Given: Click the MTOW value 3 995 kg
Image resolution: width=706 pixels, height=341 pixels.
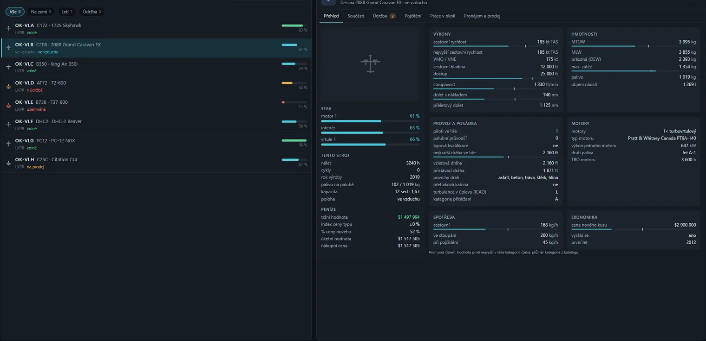Looking at the screenshot, I should [687, 42].
